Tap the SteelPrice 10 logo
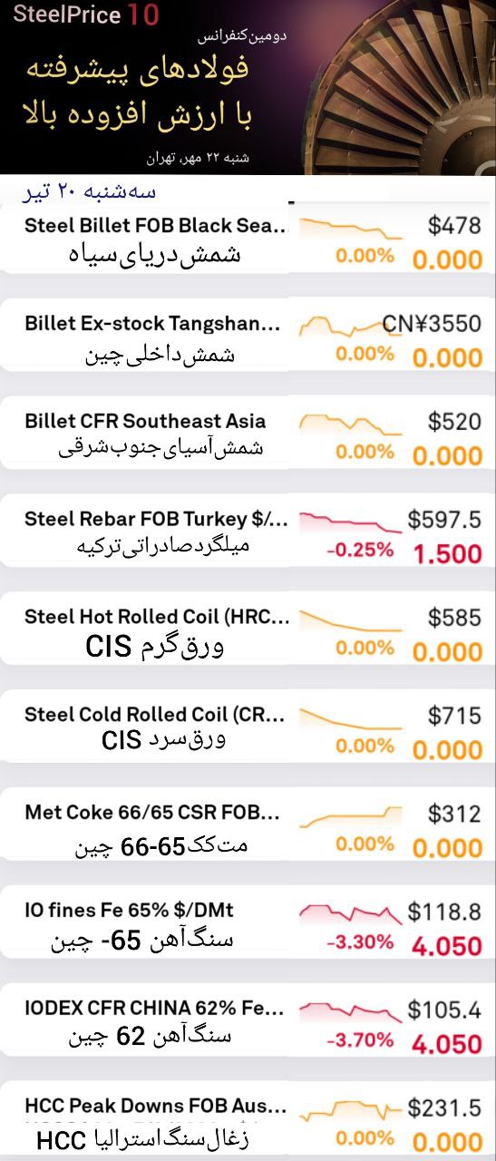496x1161 pixels. pyautogui.click(x=86, y=15)
